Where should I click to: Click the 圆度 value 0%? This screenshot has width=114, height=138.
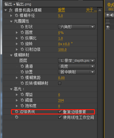click(x=61, y=33)
